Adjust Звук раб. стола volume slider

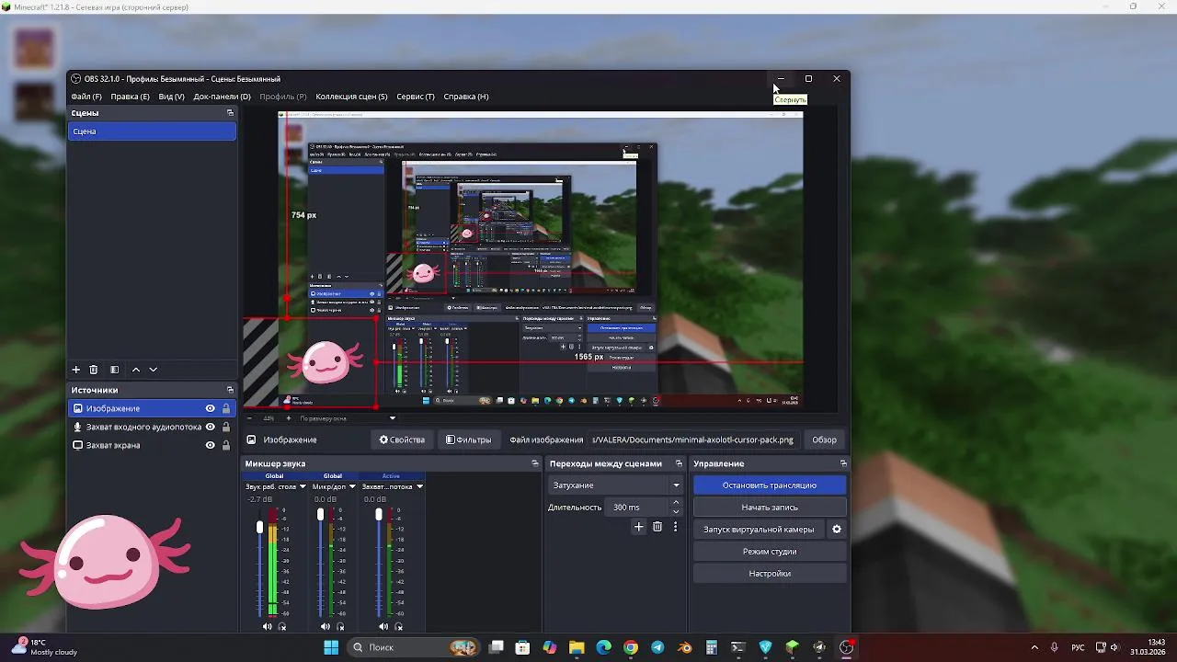(259, 527)
